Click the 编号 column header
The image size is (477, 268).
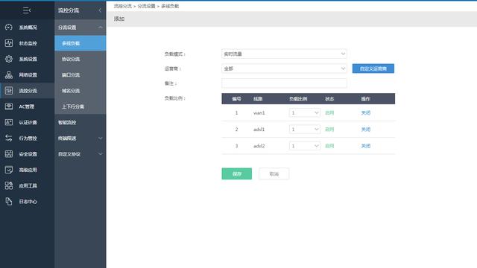237,99
